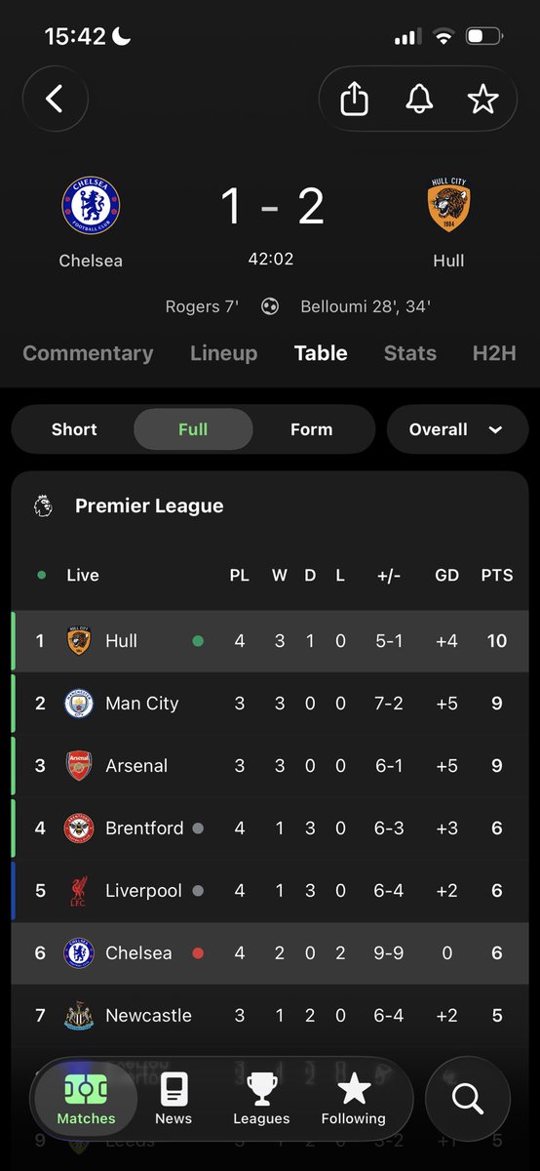Tap the Chelsea crest in match header
540x1171 pixels.
click(91, 206)
